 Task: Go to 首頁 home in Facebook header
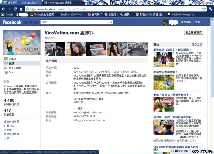point(198,22)
